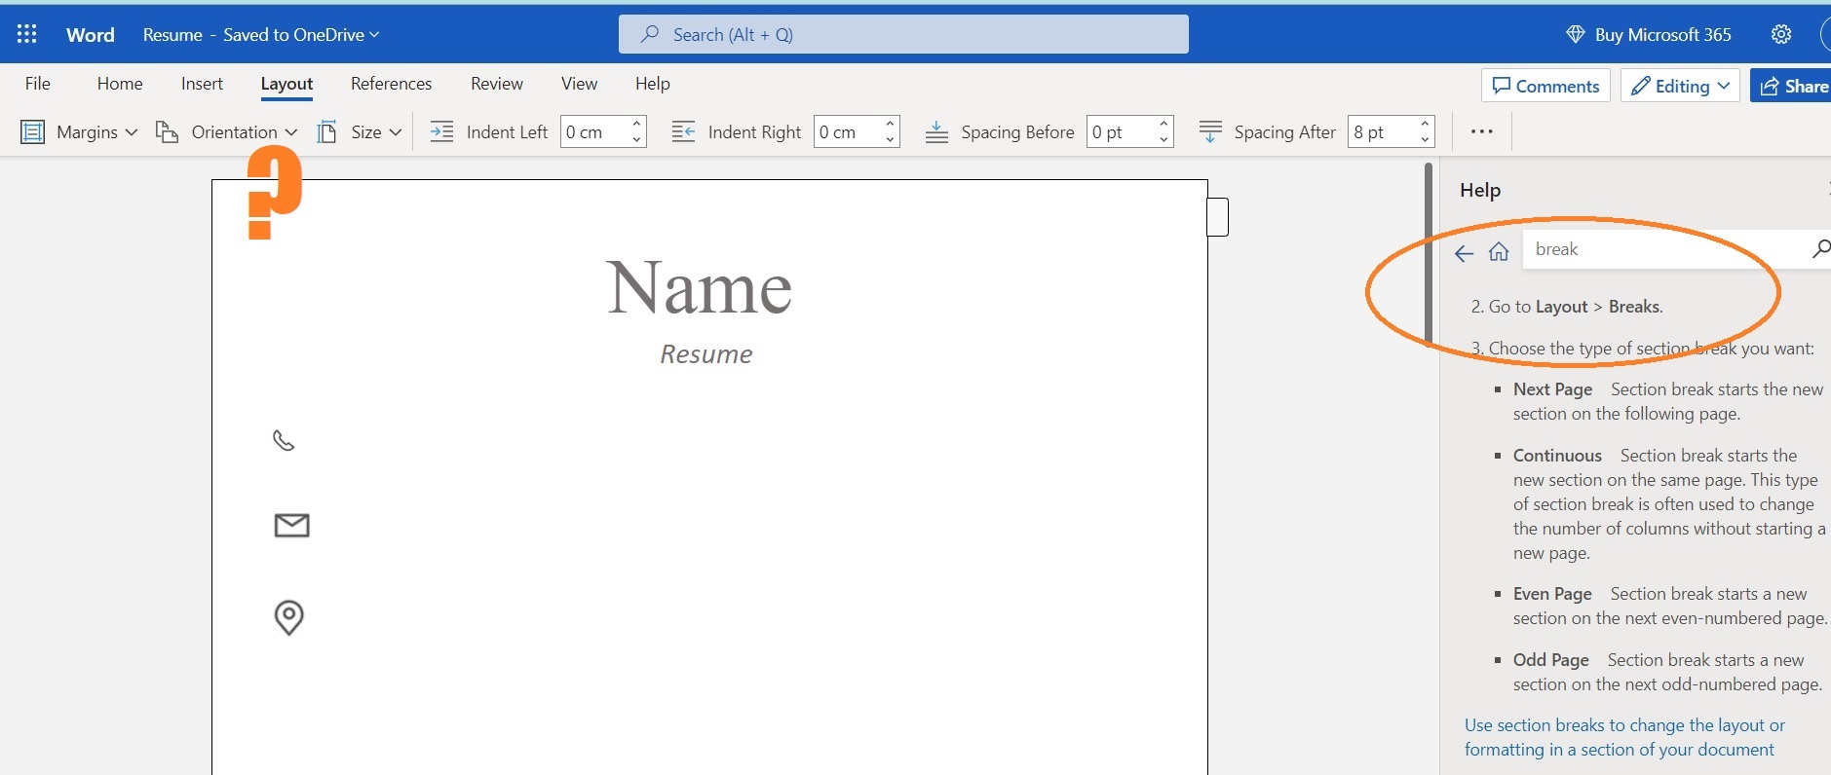This screenshot has width=1831, height=775.
Task: Click the Spacing After value field
Action: [x=1382, y=131]
